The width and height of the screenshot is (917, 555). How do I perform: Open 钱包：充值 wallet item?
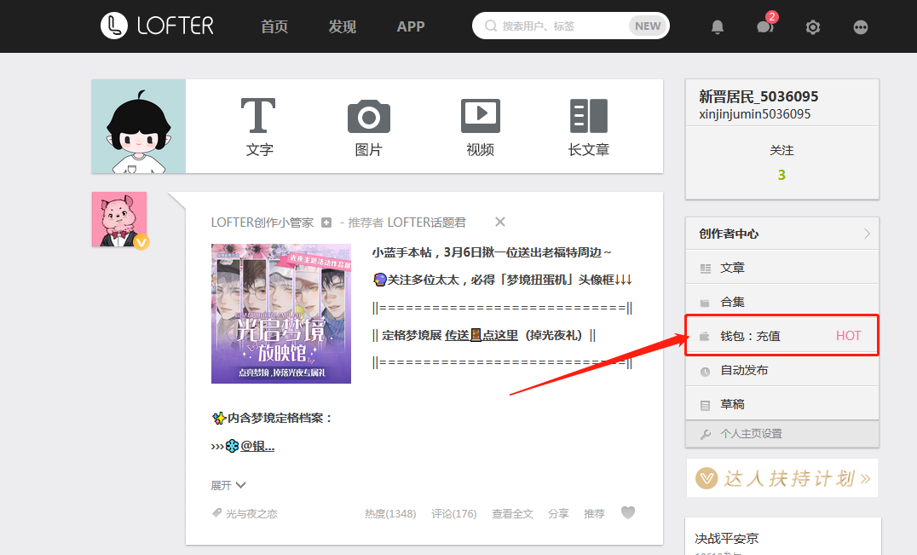[781, 336]
